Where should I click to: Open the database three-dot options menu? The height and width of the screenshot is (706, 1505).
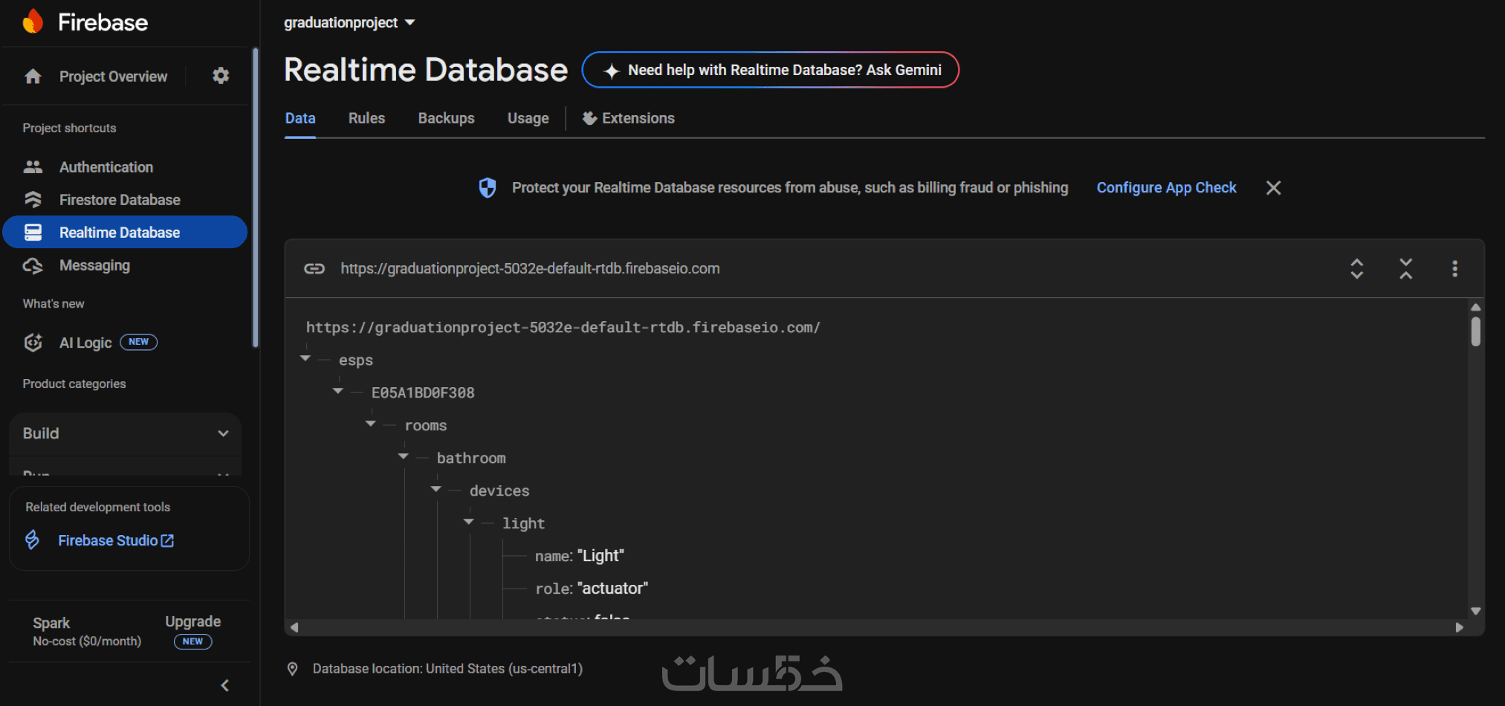pos(1454,268)
